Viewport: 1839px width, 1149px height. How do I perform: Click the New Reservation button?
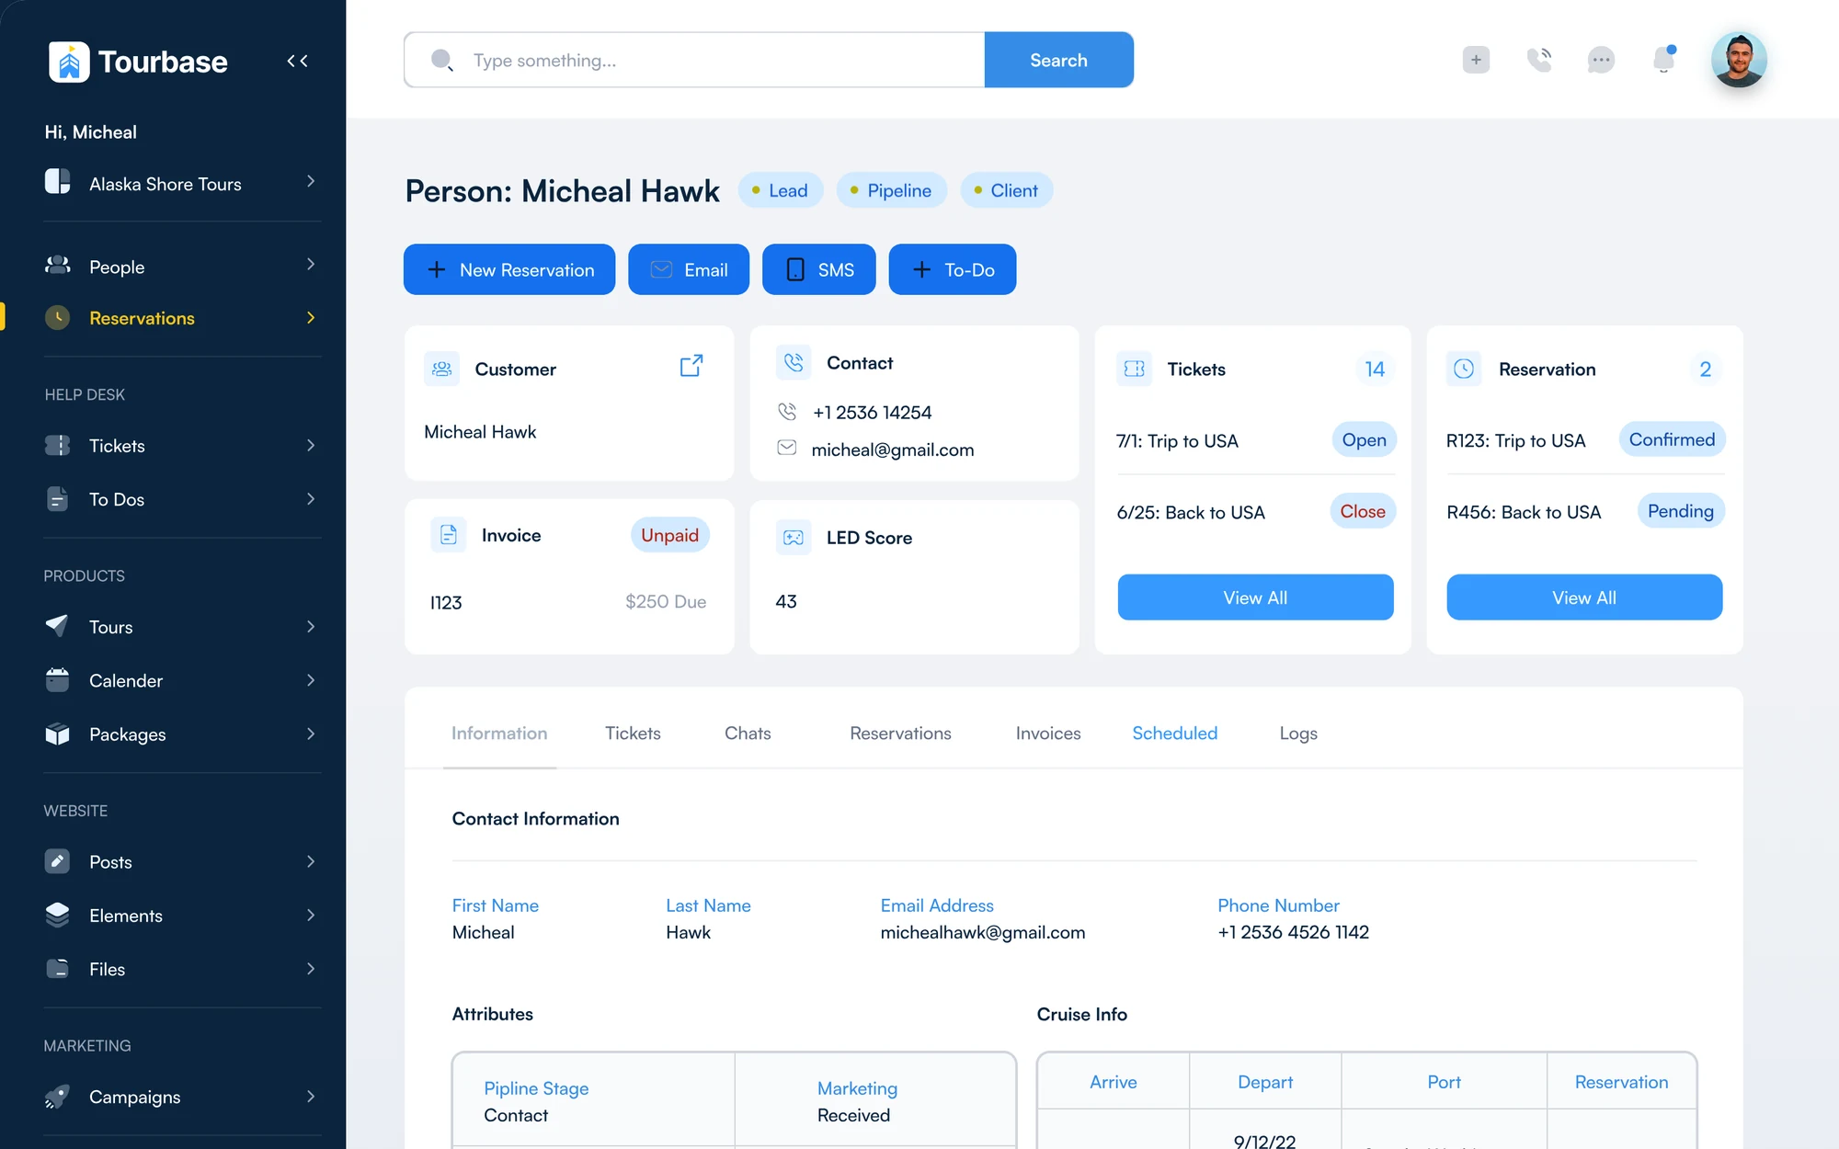pyautogui.click(x=509, y=269)
